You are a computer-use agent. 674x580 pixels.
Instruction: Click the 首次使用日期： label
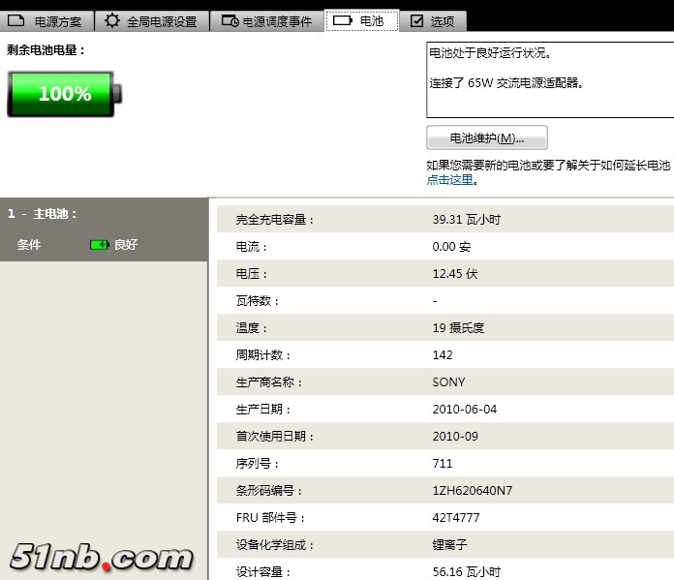(275, 437)
